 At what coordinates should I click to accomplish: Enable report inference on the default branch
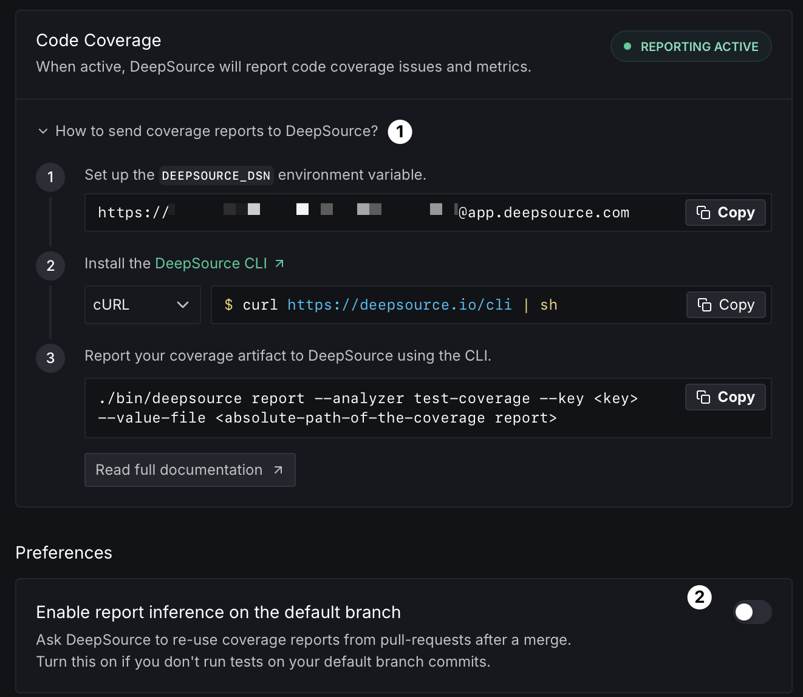[x=752, y=612]
